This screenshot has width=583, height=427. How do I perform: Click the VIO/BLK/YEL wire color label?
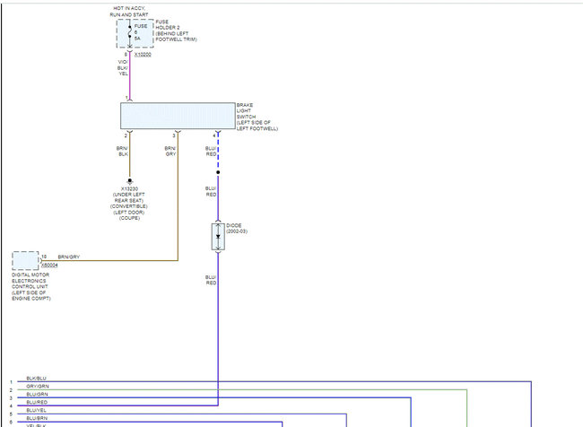(123, 67)
